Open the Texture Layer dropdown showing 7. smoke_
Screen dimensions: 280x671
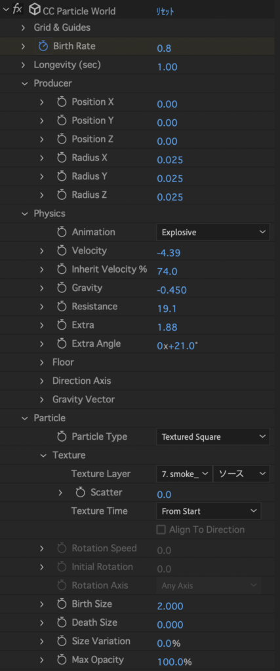[184, 474]
